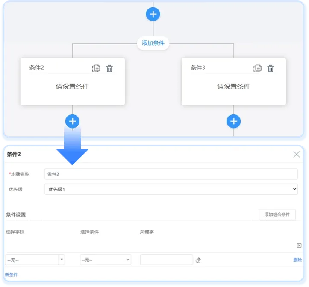Click the small X box icon above 删除
The width and height of the screenshot is (309, 287).
click(299, 245)
